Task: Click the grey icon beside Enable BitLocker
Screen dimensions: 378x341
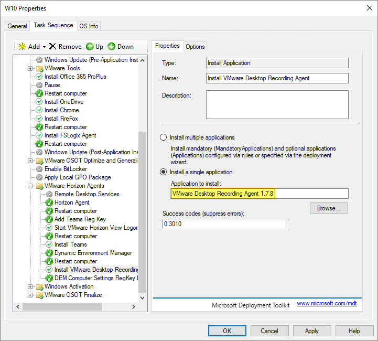Action: [x=39, y=169]
